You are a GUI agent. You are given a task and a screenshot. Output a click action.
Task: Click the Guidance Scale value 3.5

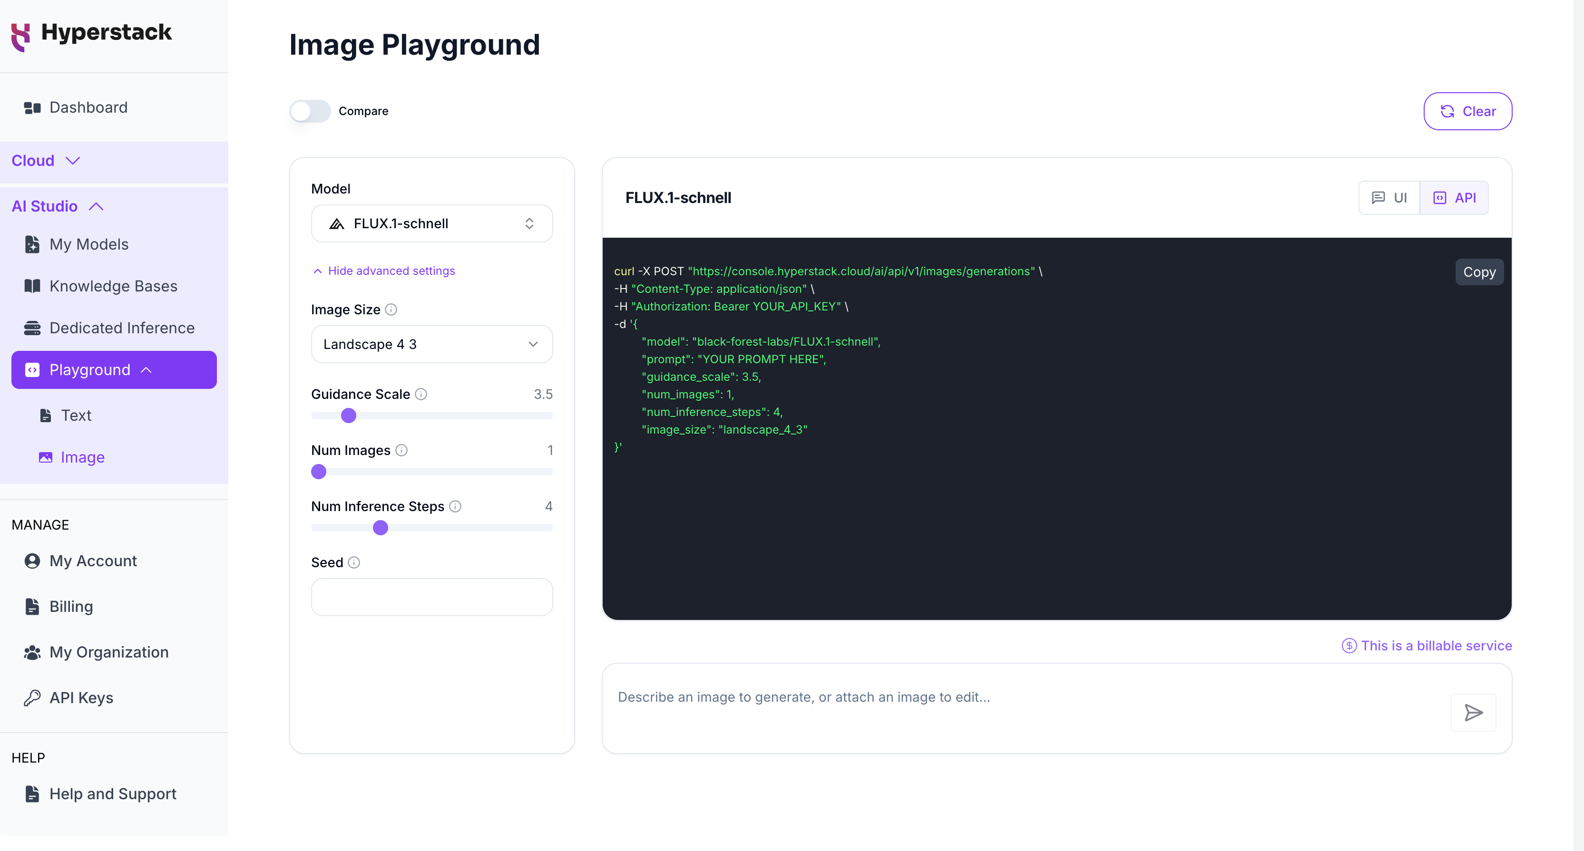click(543, 395)
